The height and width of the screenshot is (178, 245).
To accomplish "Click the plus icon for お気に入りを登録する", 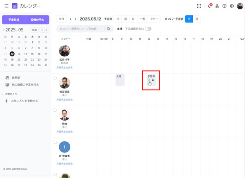I will [x=7, y=101].
